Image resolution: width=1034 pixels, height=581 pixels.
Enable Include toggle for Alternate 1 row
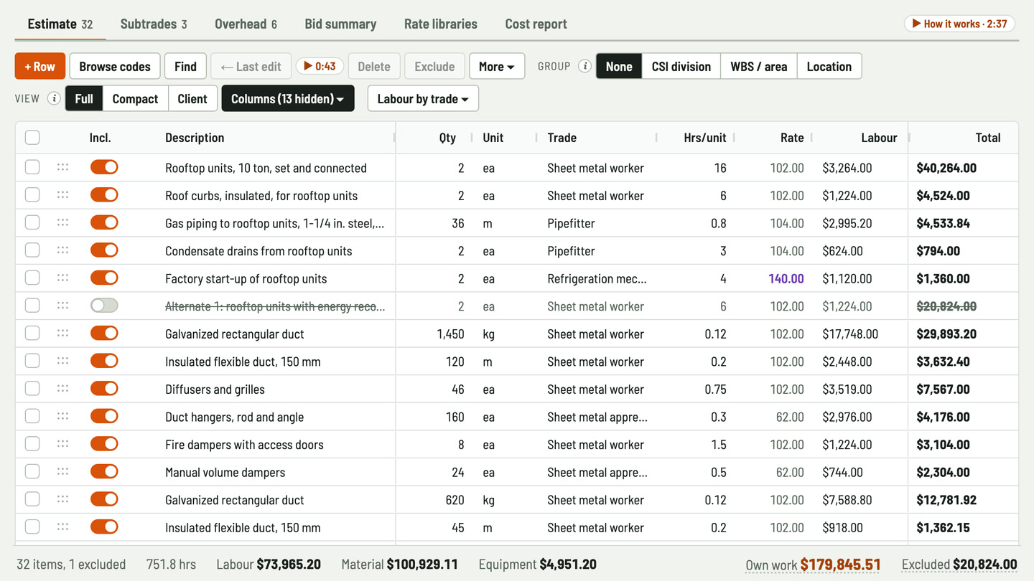tap(104, 306)
